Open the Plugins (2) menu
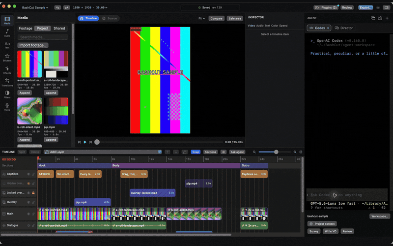This screenshot has height=246, width=393. pos(326,7)
